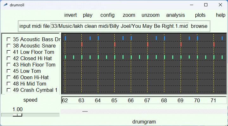Click the green hi-hat note at bar 62
The image size is (228, 126).
click(x=66, y=57)
